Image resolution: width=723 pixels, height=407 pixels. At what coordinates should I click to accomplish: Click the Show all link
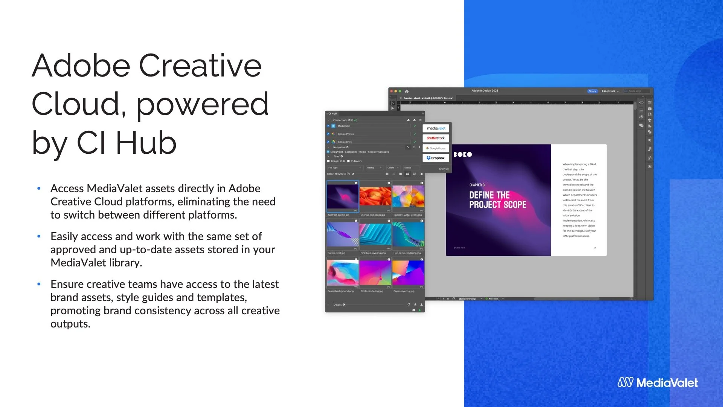point(444,169)
